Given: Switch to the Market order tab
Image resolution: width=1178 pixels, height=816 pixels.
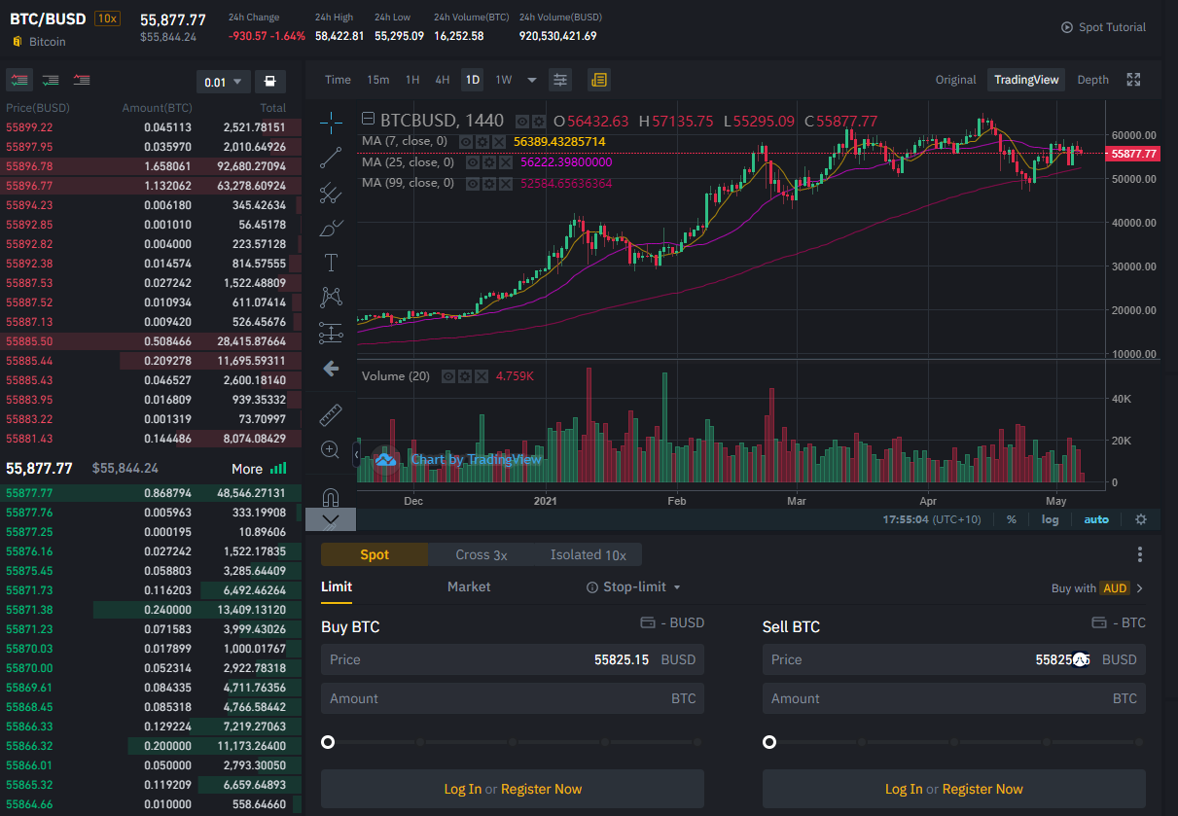Looking at the screenshot, I should 469,587.
